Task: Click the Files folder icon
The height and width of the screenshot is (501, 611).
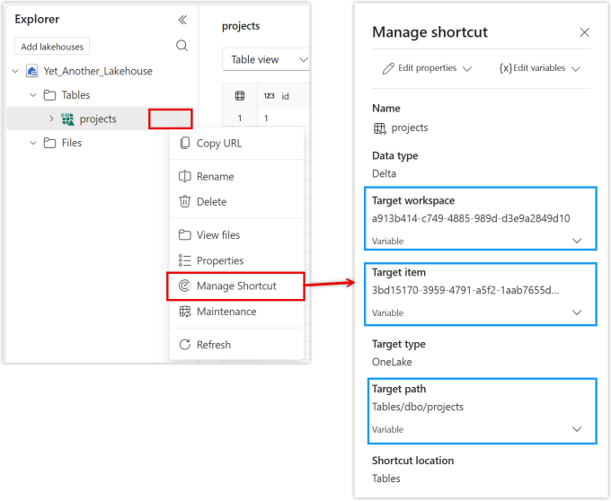Action: point(49,143)
